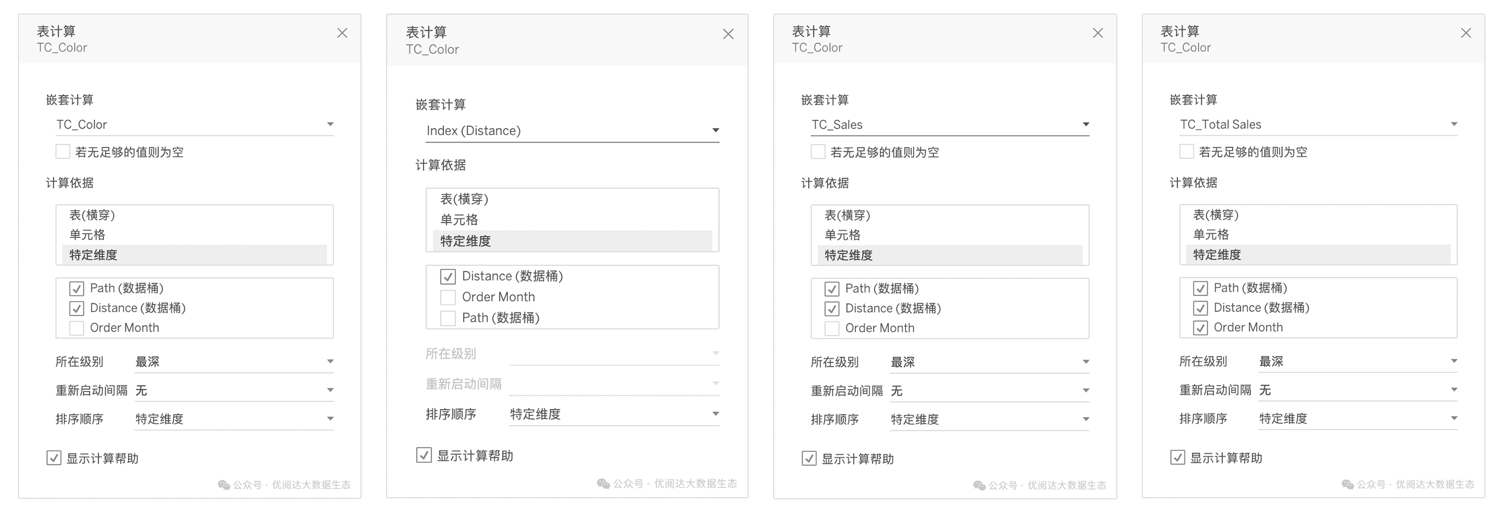Check Order Month in Index (Distance) dialog

tap(448, 297)
